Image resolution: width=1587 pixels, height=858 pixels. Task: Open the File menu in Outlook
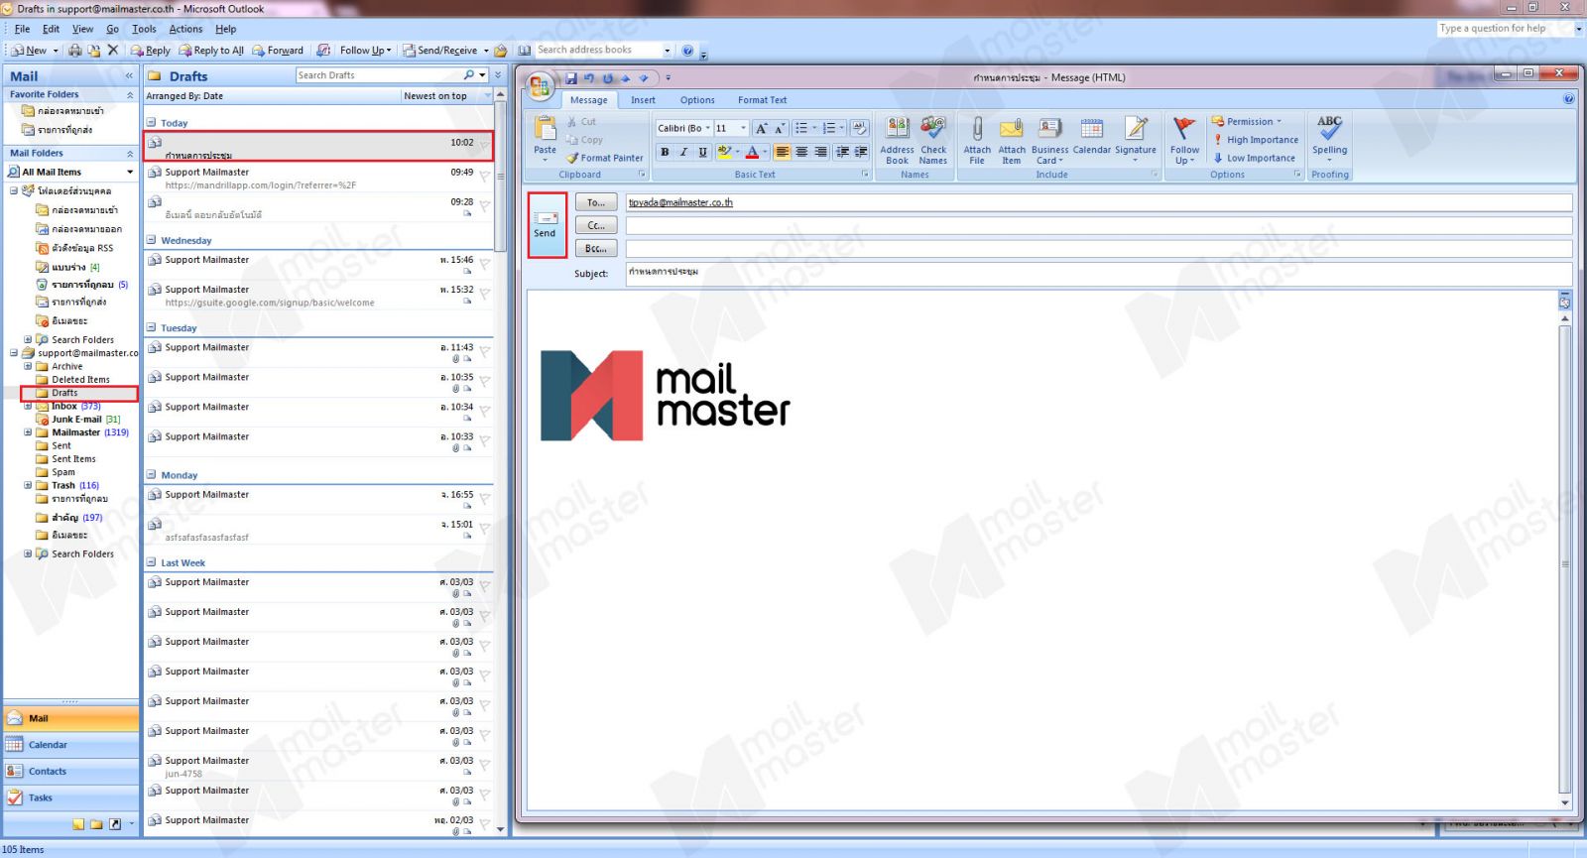[x=22, y=29]
